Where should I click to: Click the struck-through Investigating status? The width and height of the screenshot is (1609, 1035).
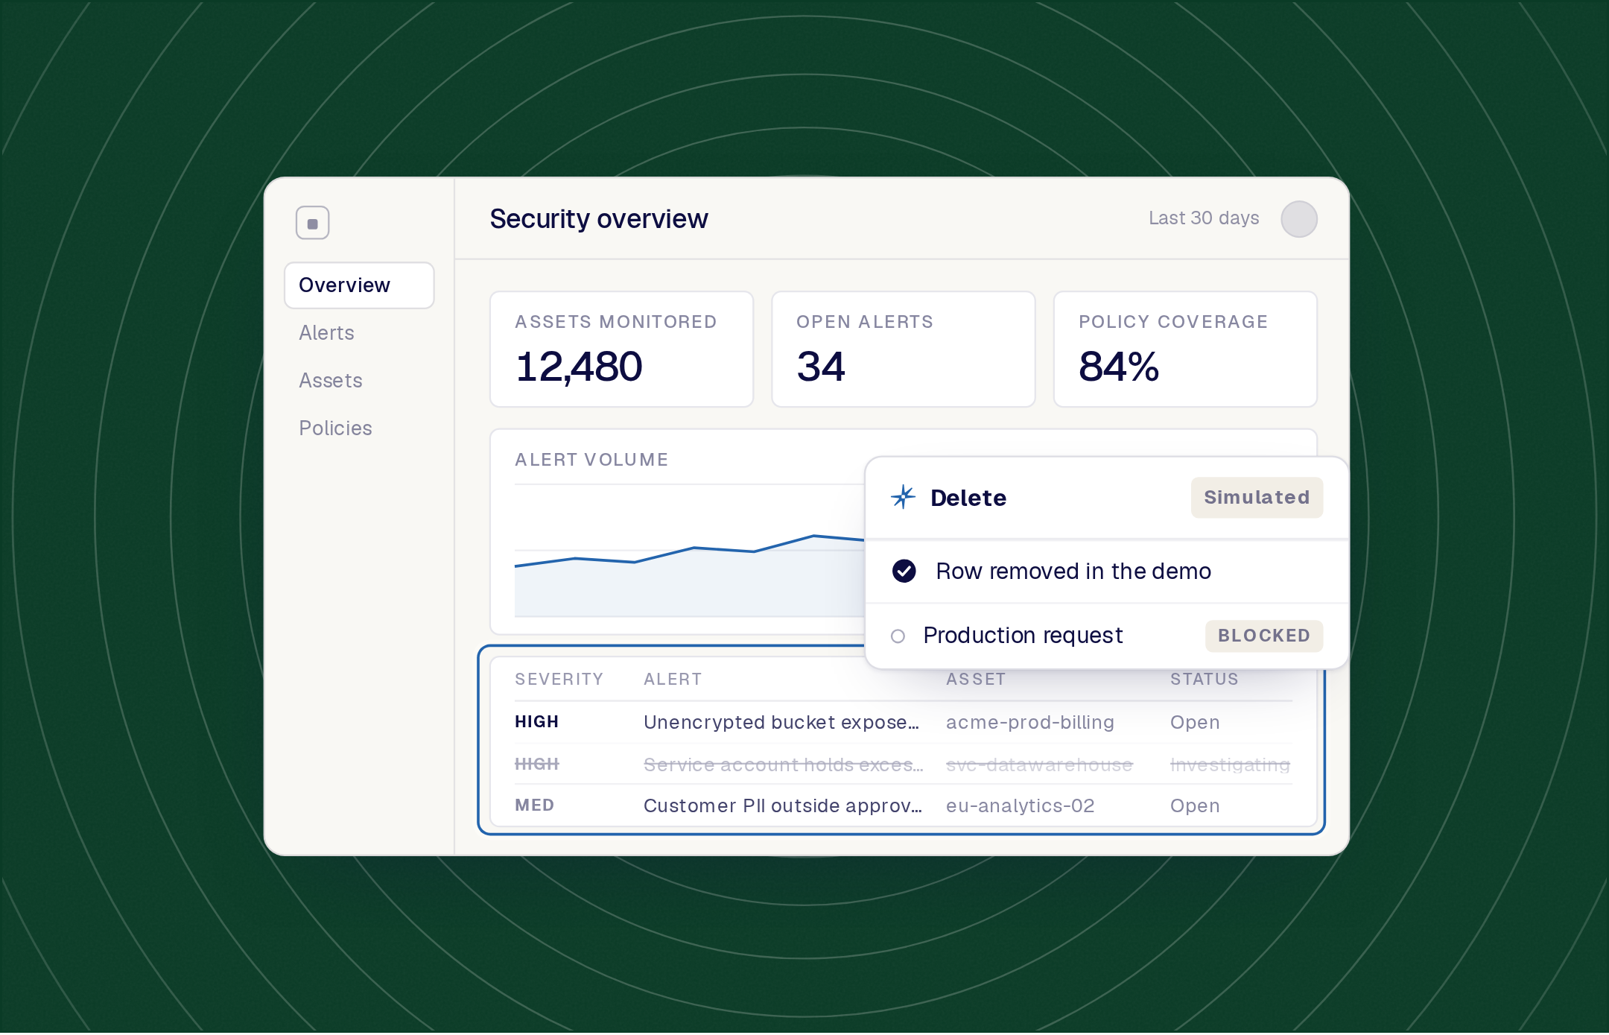(1230, 765)
